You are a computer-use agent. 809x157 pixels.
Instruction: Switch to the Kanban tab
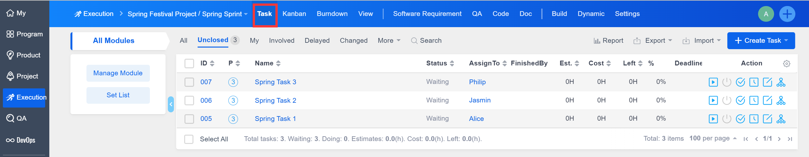point(294,14)
